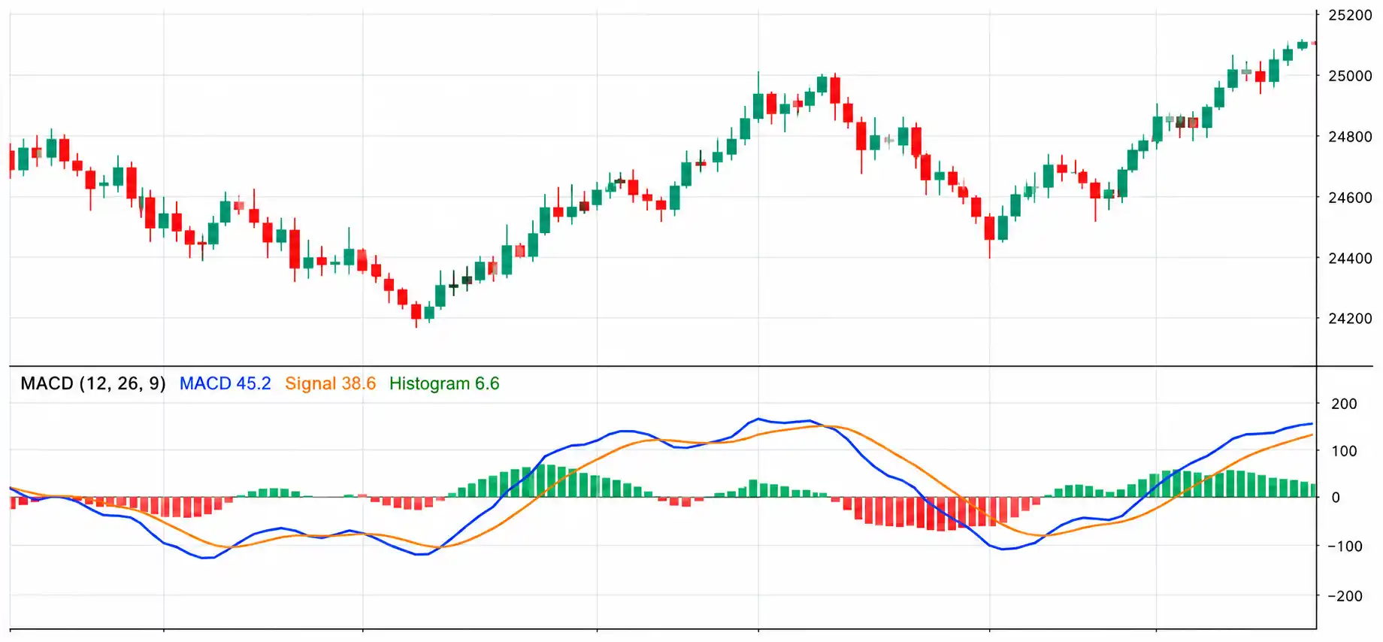Click the 24800 price axis label
The height and width of the screenshot is (642, 1383).
pyautogui.click(x=1350, y=137)
